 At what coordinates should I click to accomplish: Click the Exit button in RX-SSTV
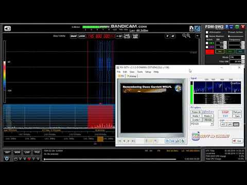tap(237, 141)
